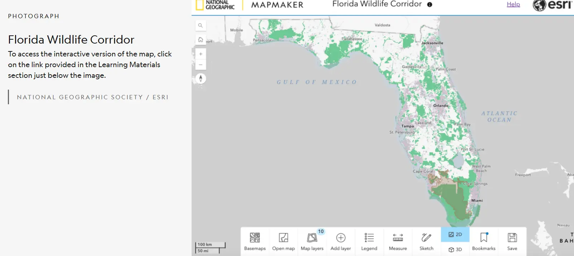
Task: Click the Add layer button
Action: [x=341, y=241]
